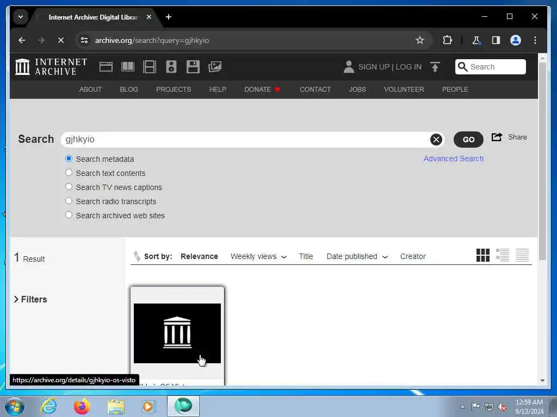Click the top navbar Search box
This screenshot has height=417, width=557.
pos(490,67)
